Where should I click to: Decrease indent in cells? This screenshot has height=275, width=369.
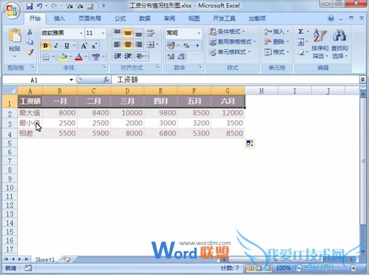coord(117,56)
